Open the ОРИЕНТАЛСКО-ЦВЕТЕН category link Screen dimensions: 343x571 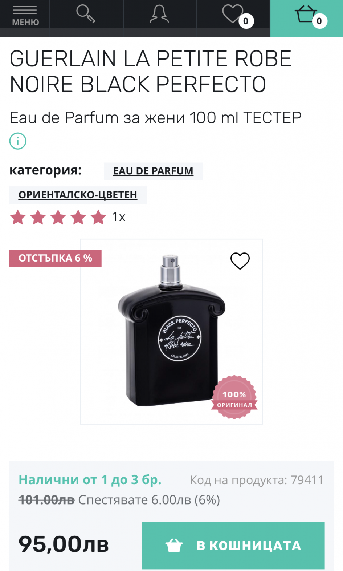78,195
